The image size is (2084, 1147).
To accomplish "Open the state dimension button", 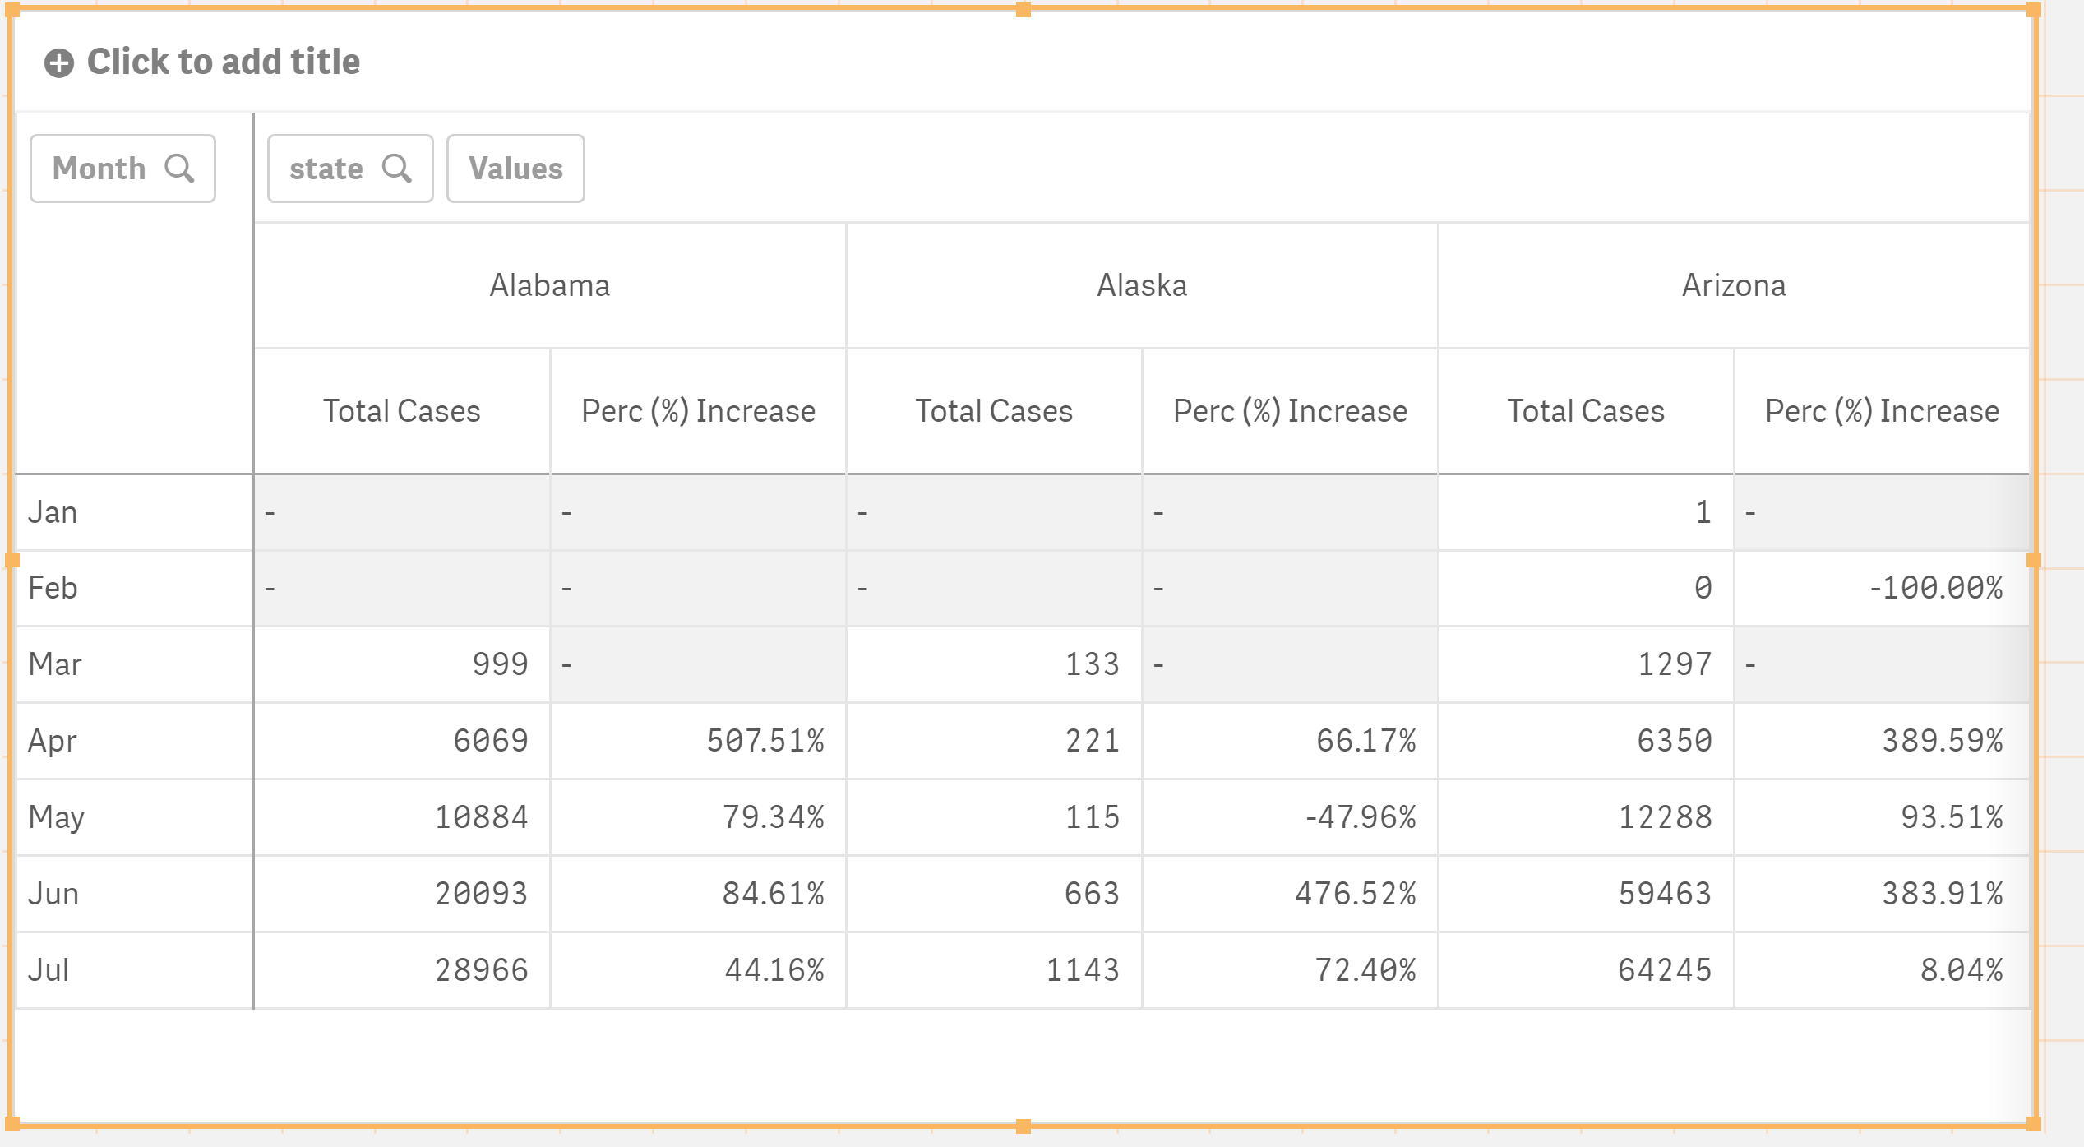I will (350, 169).
